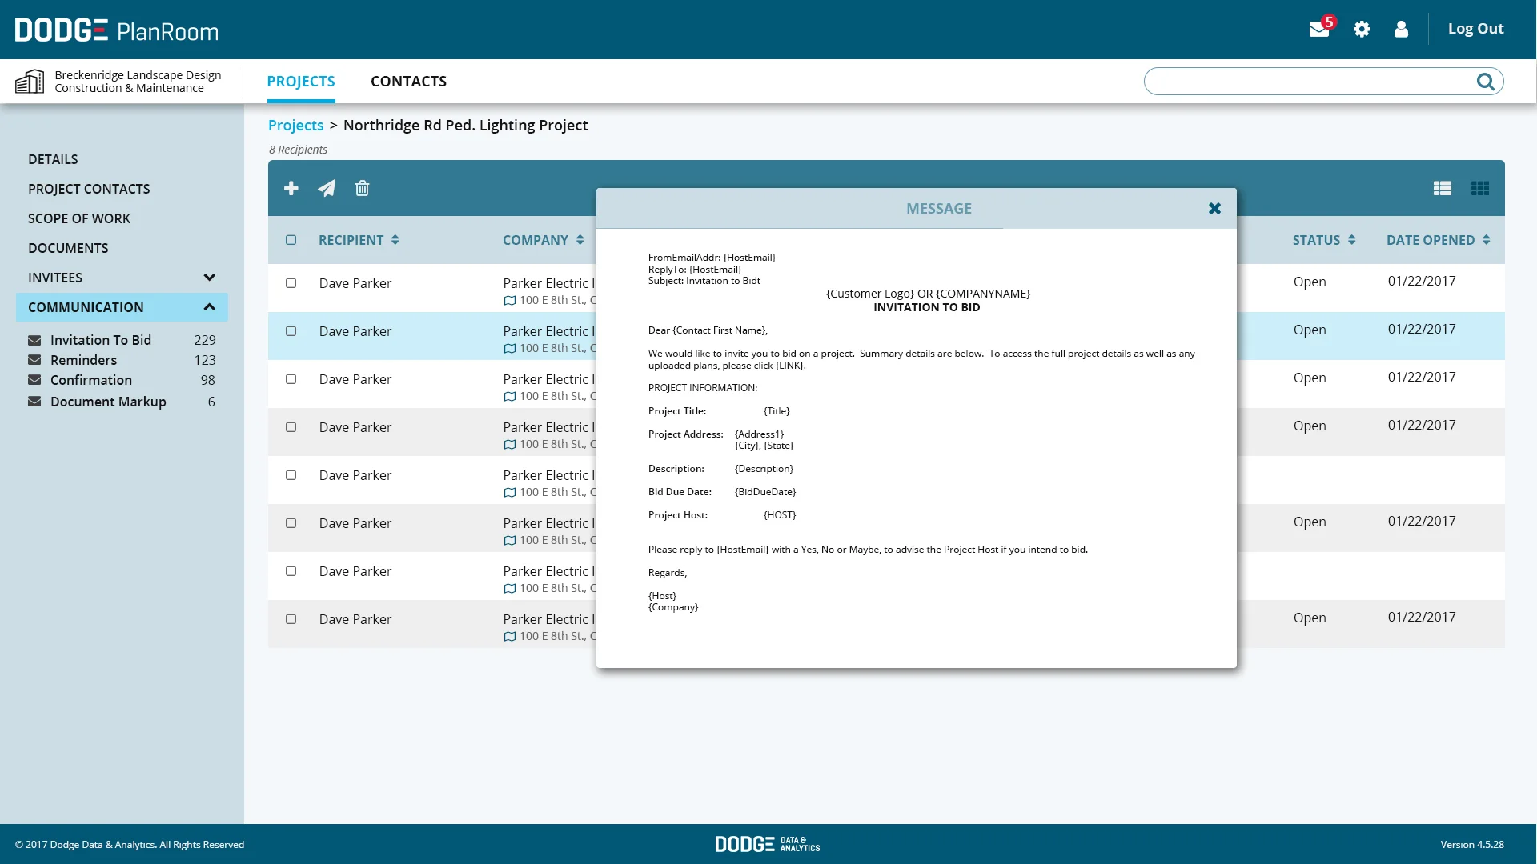Switch to grid view icon
The width and height of the screenshot is (1537, 864).
pyautogui.click(x=1480, y=188)
